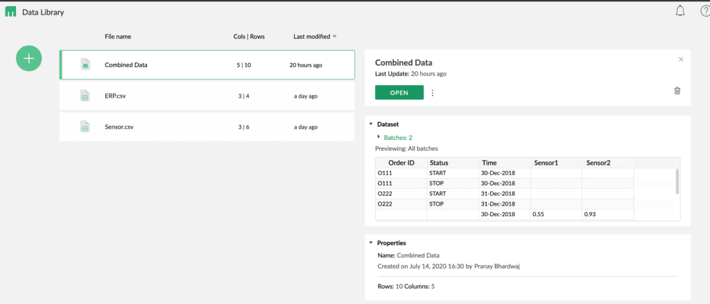The height and width of the screenshot is (304, 710).
Task: Click the '3 | 4' value in ERP.csv row
Action: click(x=243, y=96)
